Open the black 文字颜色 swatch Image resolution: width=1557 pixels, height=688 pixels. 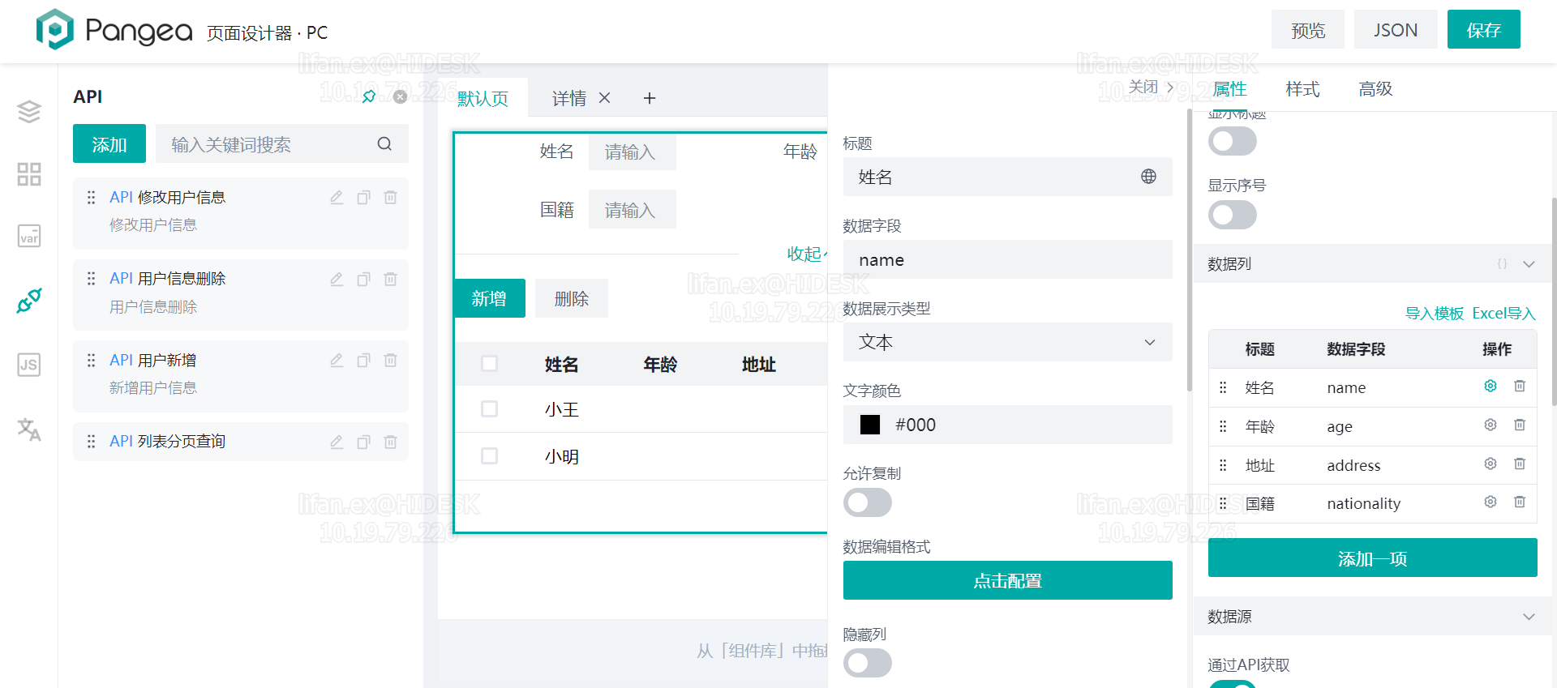pyautogui.click(x=869, y=425)
